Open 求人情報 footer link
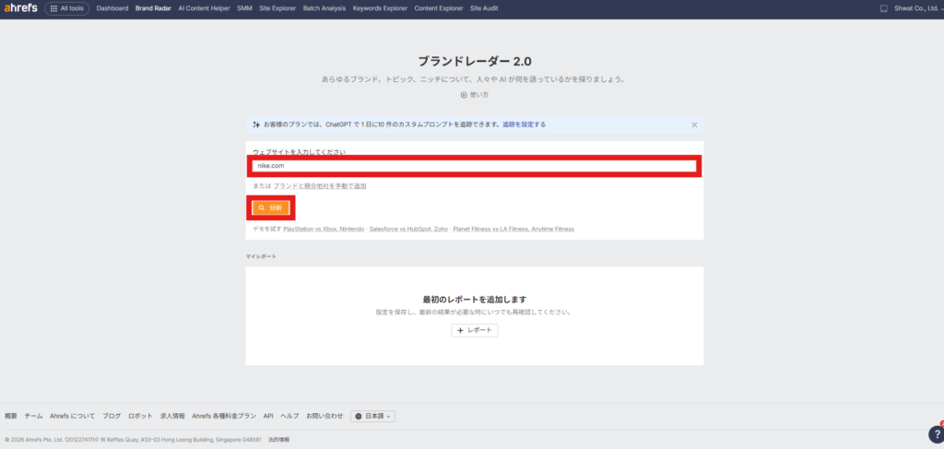 (172, 416)
